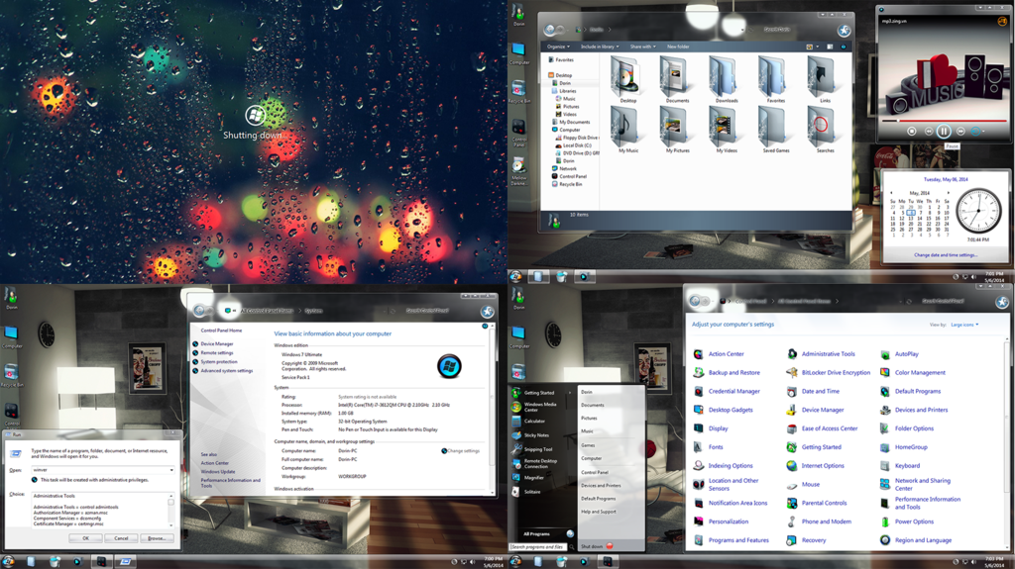This screenshot has width=1015, height=569.
Task: Go to previous month in the calendar
Action: pos(891,193)
